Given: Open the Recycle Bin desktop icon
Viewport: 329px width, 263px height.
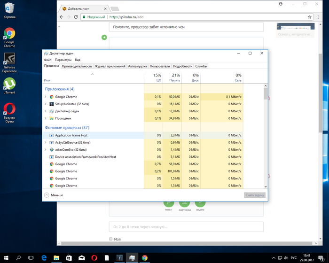Looking at the screenshot, I should (9, 10).
